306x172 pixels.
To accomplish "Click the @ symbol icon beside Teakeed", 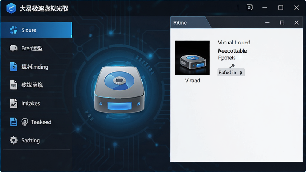I will (25, 122).
